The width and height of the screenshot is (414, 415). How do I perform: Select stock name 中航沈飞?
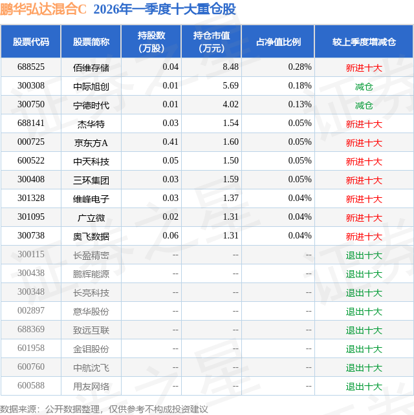point(91,368)
